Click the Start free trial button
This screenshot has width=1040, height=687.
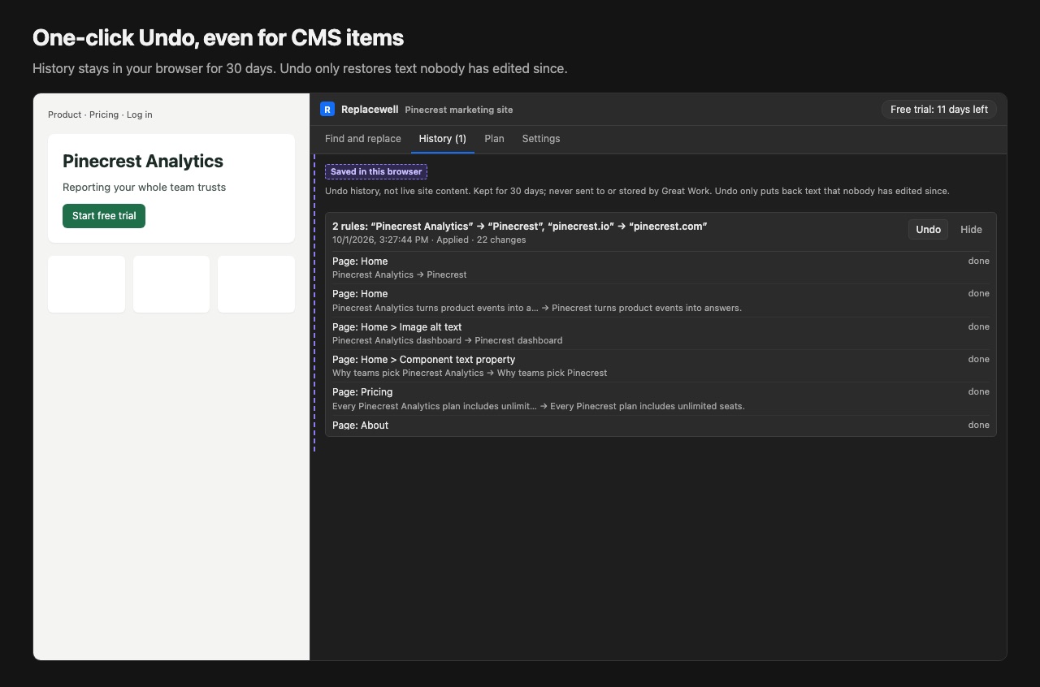click(104, 216)
